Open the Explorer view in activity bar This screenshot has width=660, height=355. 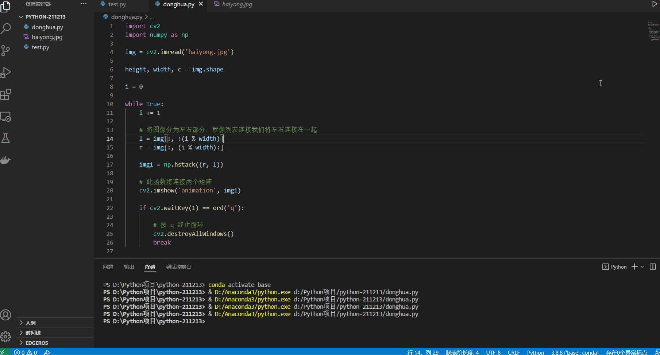tap(6, 7)
